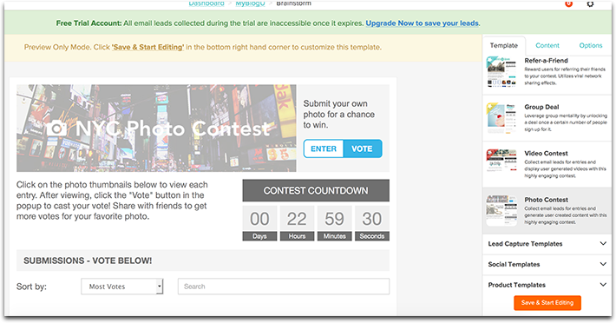Open 'Upgrade Now to save your leads' link
This screenshot has height=323, width=616.
pyautogui.click(x=423, y=23)
